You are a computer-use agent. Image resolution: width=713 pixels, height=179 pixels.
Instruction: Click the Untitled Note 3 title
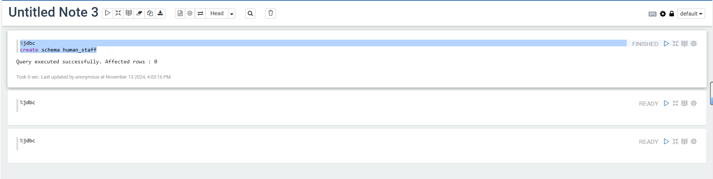(x=53, y=13)
